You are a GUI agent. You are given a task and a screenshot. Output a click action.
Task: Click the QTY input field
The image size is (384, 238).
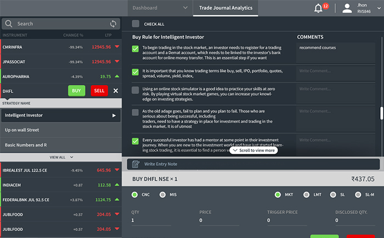tap(159, 220)
